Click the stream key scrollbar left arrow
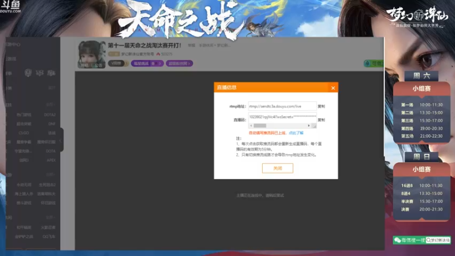Screen dimensions: 455x256 tap(251, 126)
